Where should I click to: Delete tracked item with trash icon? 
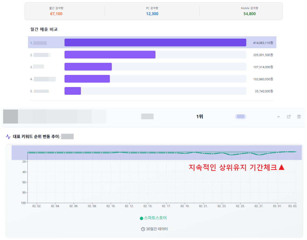click(x=299, y=117)
